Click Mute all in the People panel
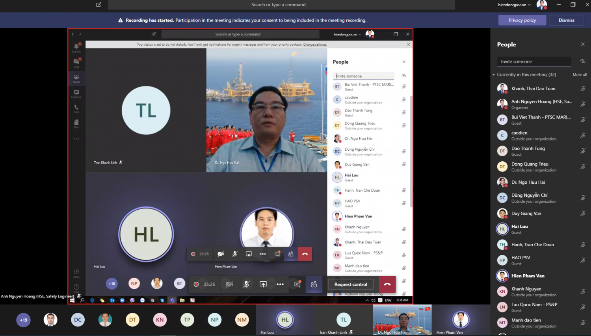The image size is (591, 336). [x=580, y=75]
